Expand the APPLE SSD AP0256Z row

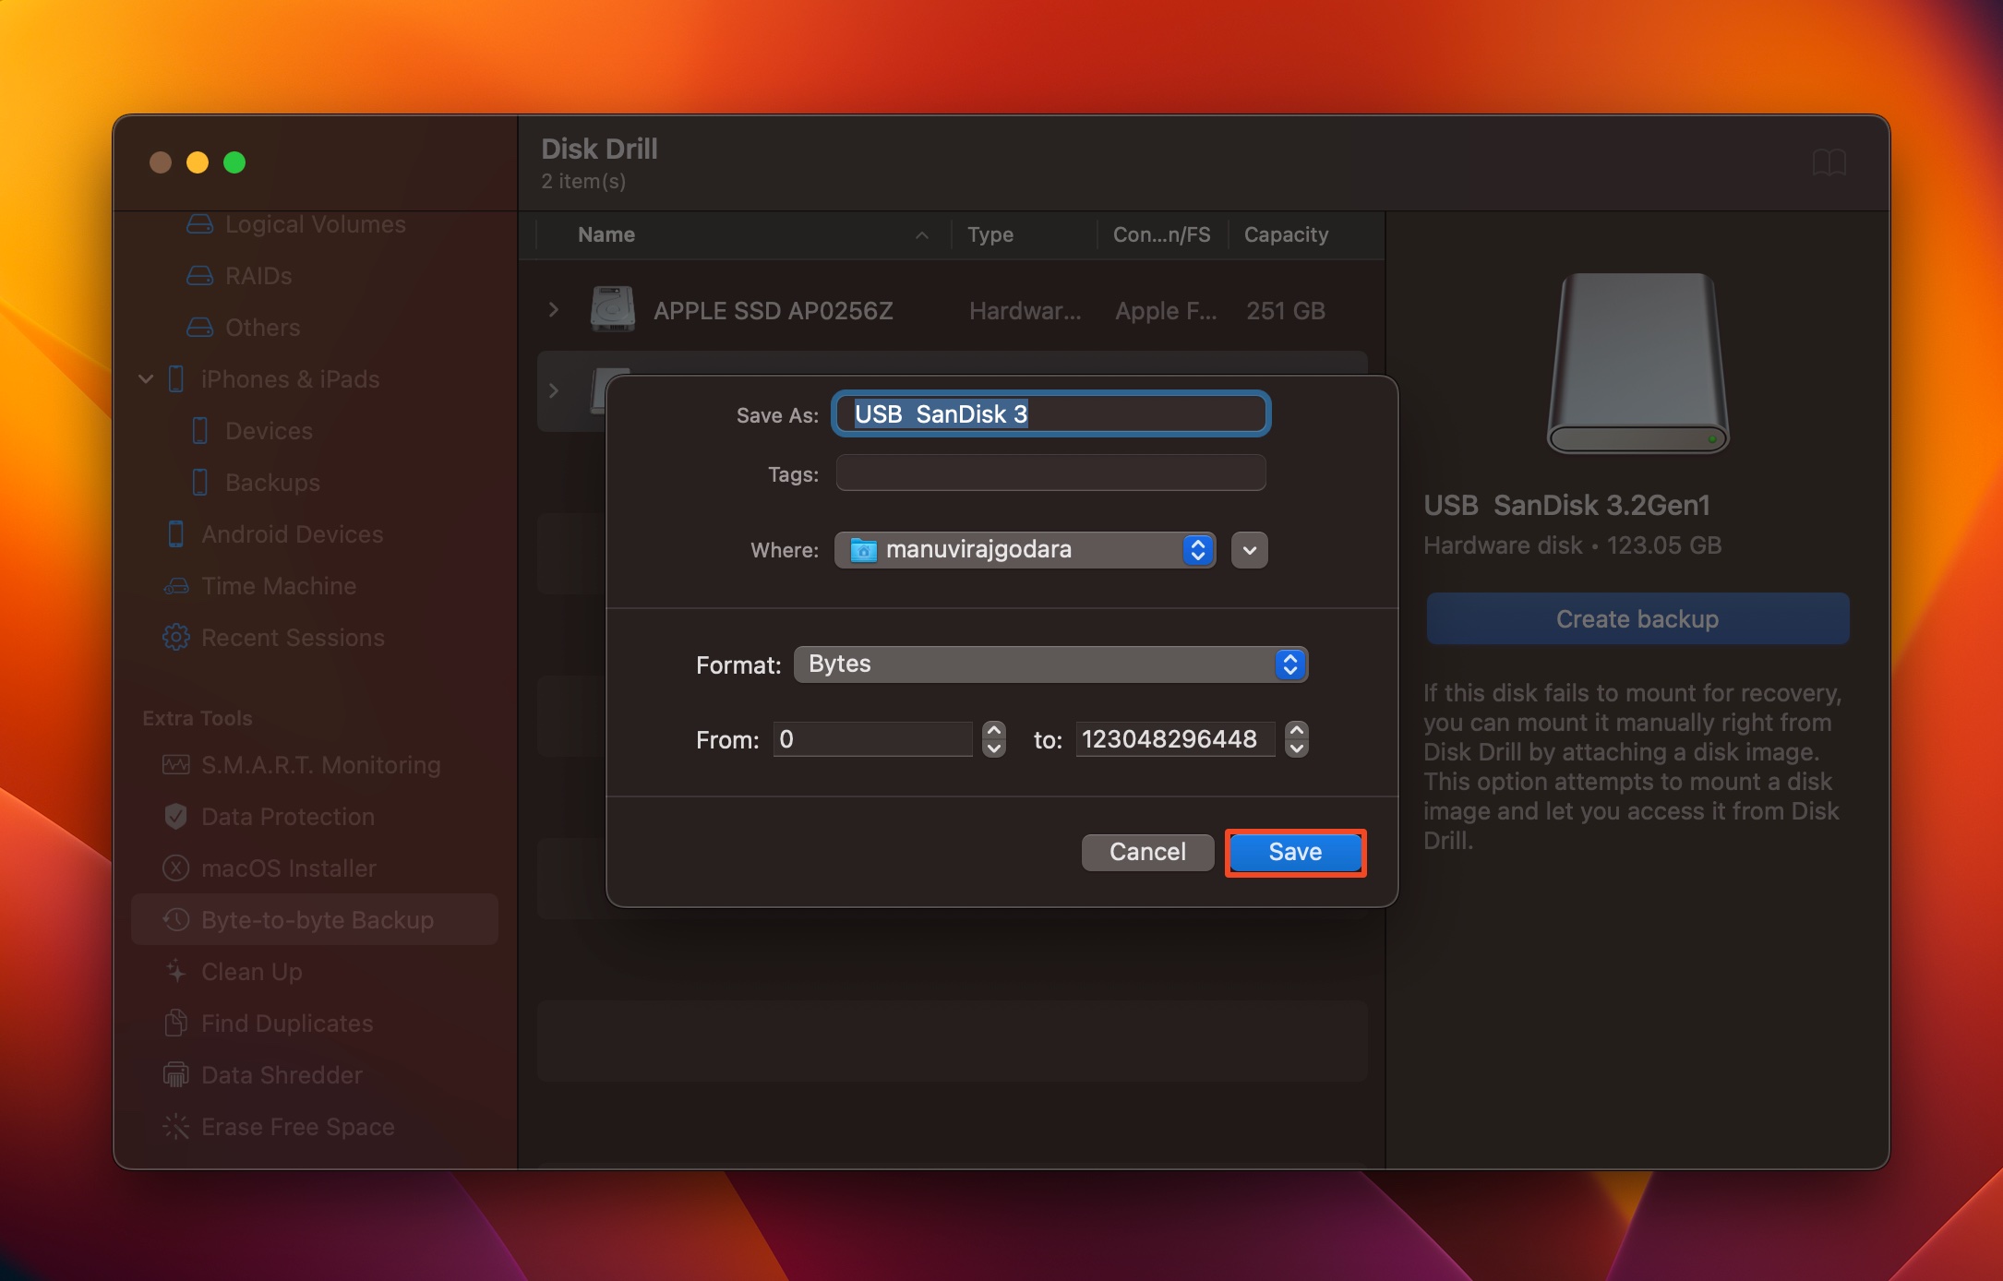coord(552,311)
